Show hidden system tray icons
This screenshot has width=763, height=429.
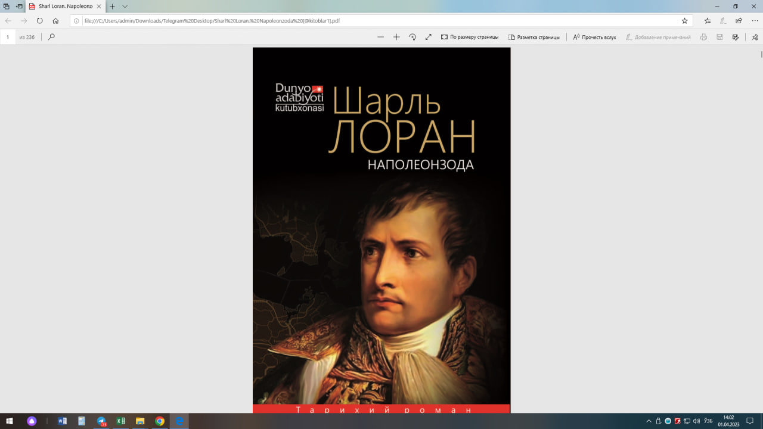point(649,421)
